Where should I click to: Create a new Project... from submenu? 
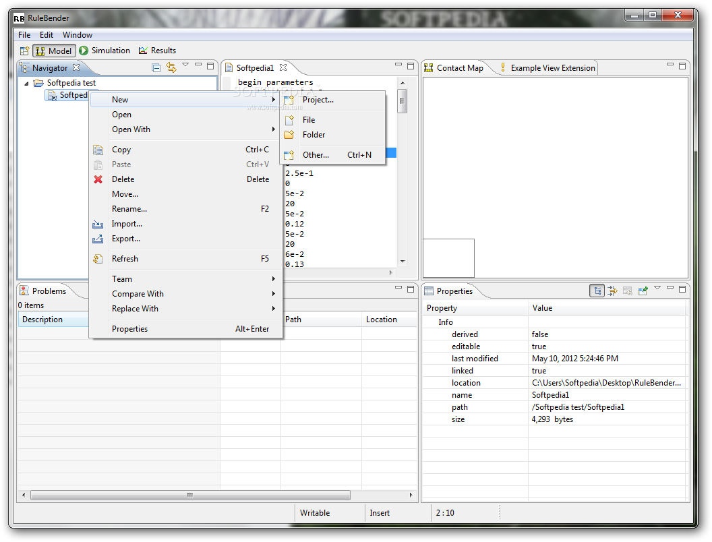pyautogui.click(x=332, y=100)
